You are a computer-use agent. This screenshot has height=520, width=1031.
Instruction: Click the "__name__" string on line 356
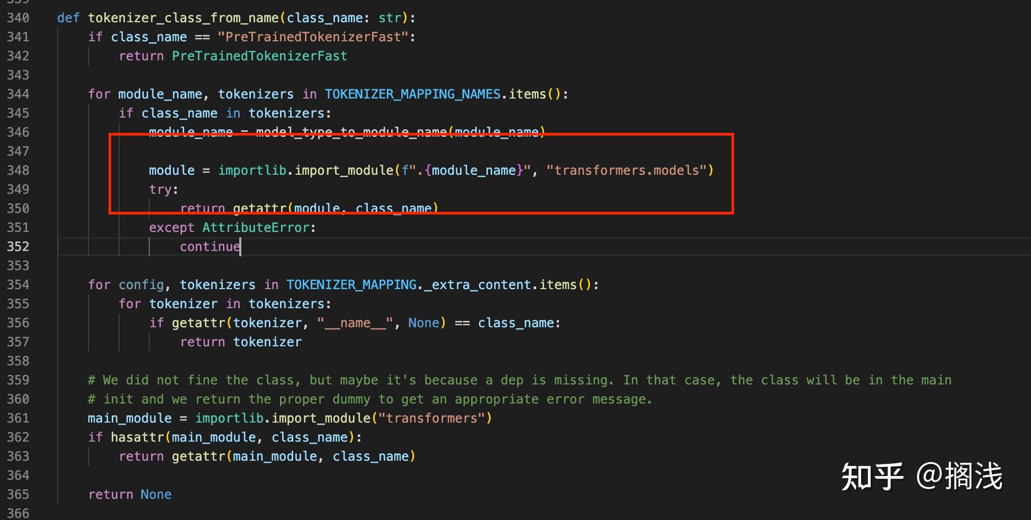pos(354,322)
